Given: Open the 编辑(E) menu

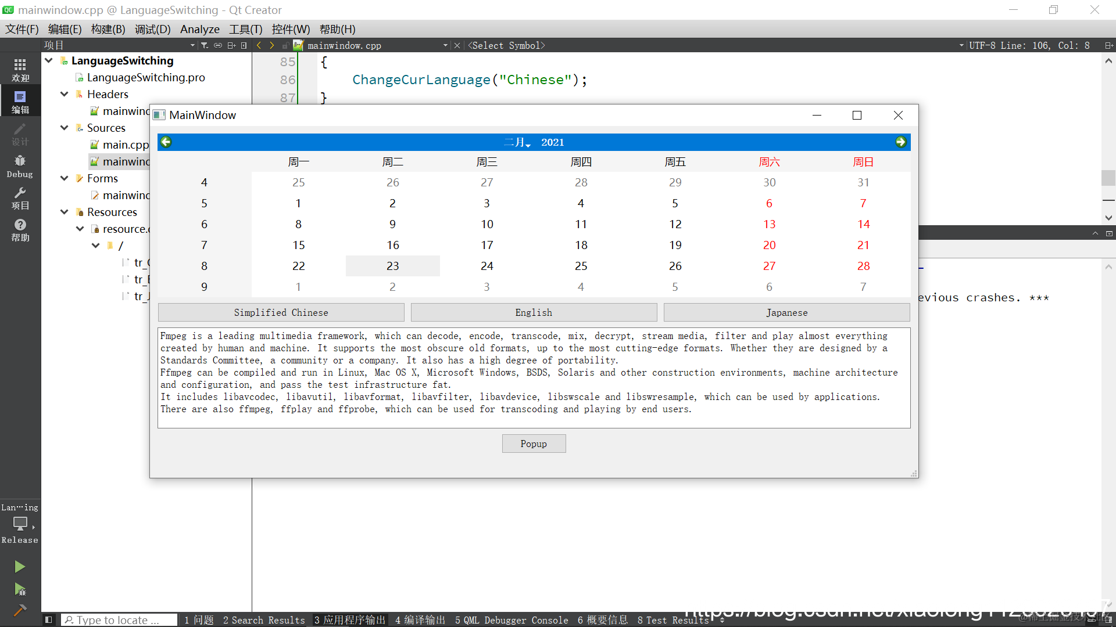Looking at the screenshot, I should tap(65, 29).
